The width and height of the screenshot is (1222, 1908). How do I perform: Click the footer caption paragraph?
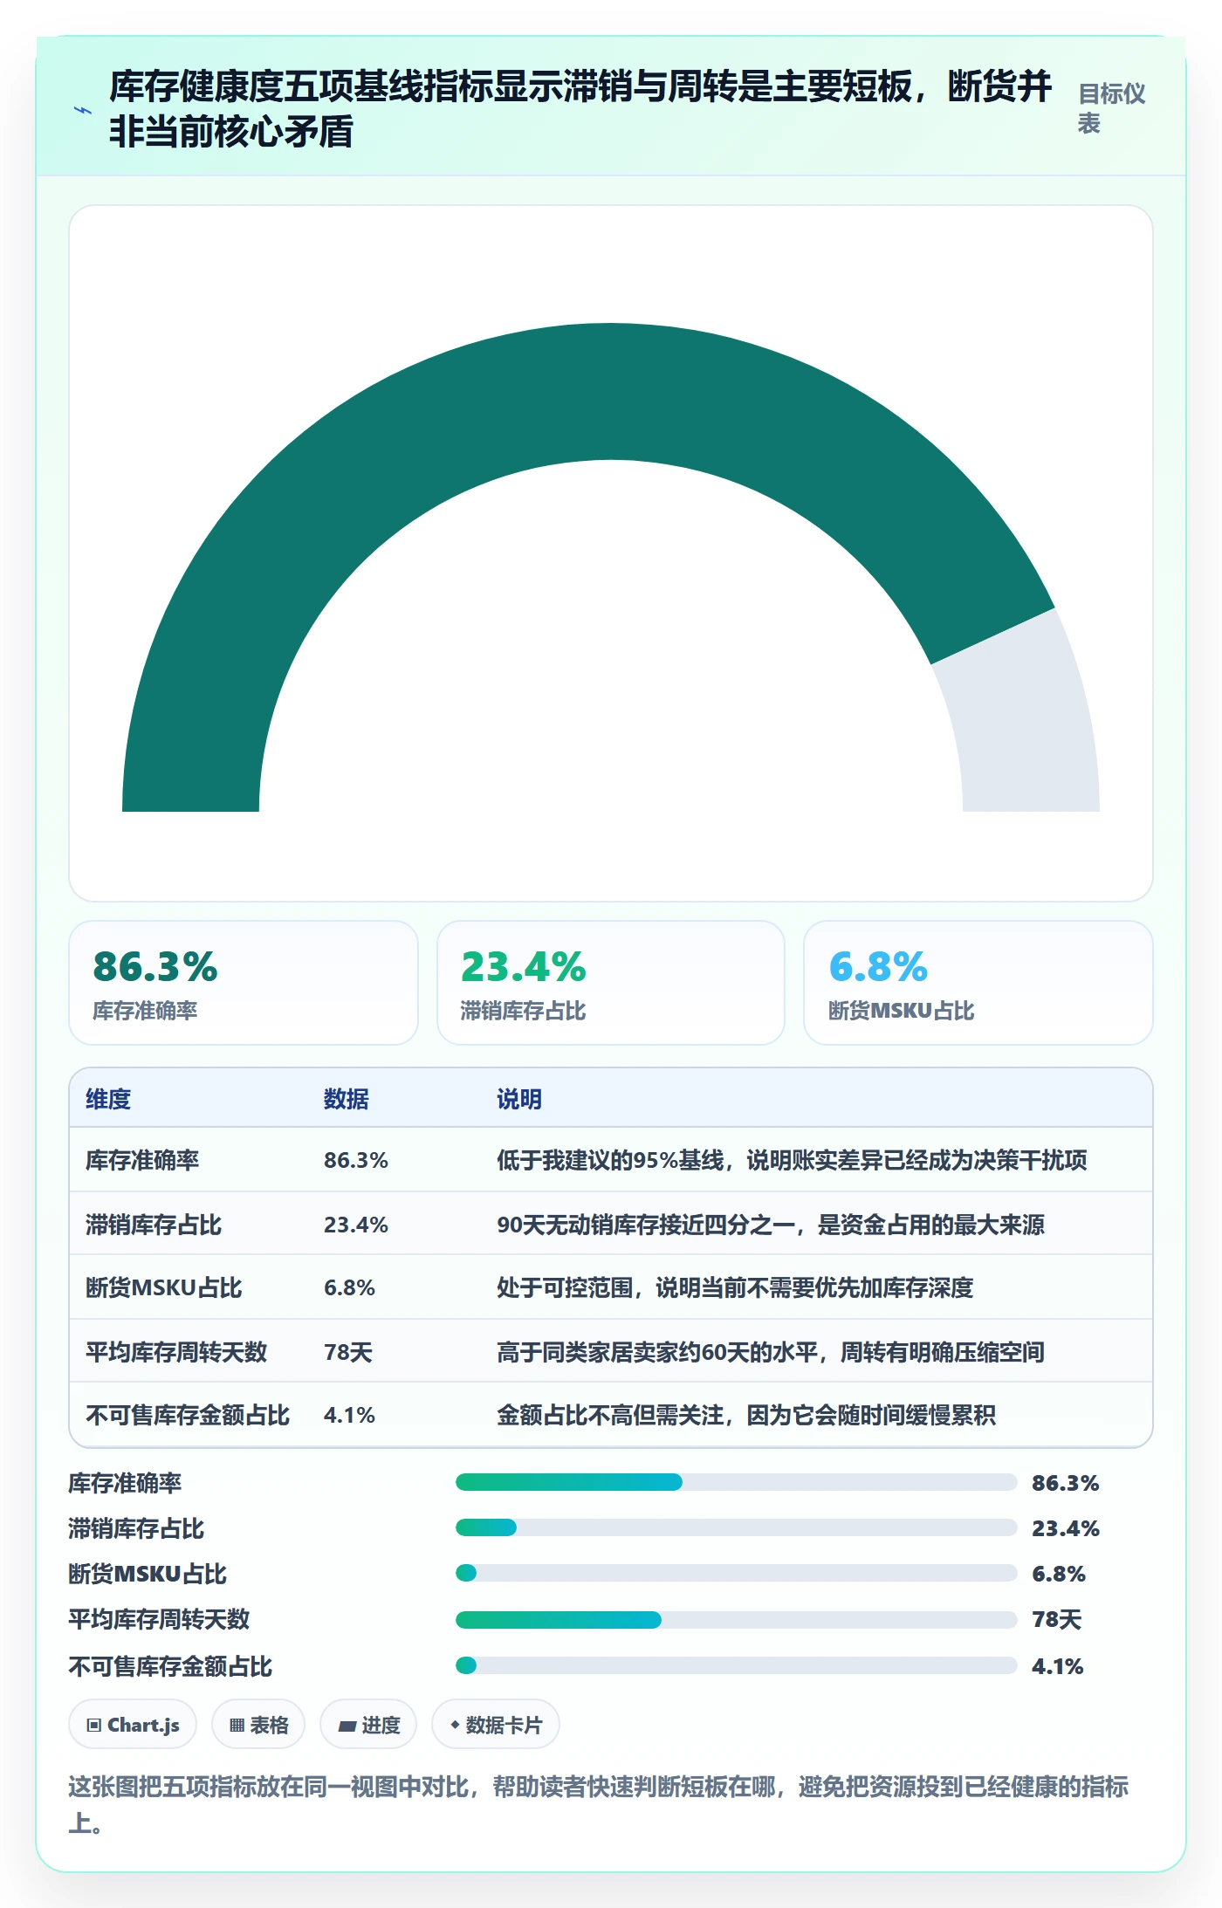599,1805
